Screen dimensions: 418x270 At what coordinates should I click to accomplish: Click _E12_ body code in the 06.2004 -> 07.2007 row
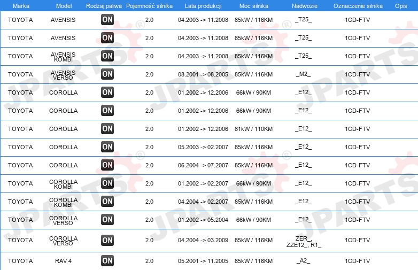(x=304, y=165)
